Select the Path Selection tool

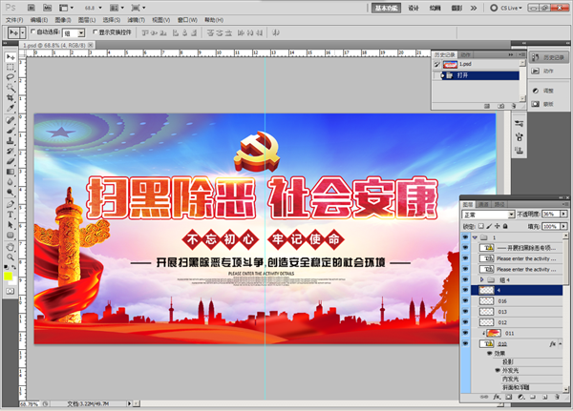[11, 224]
